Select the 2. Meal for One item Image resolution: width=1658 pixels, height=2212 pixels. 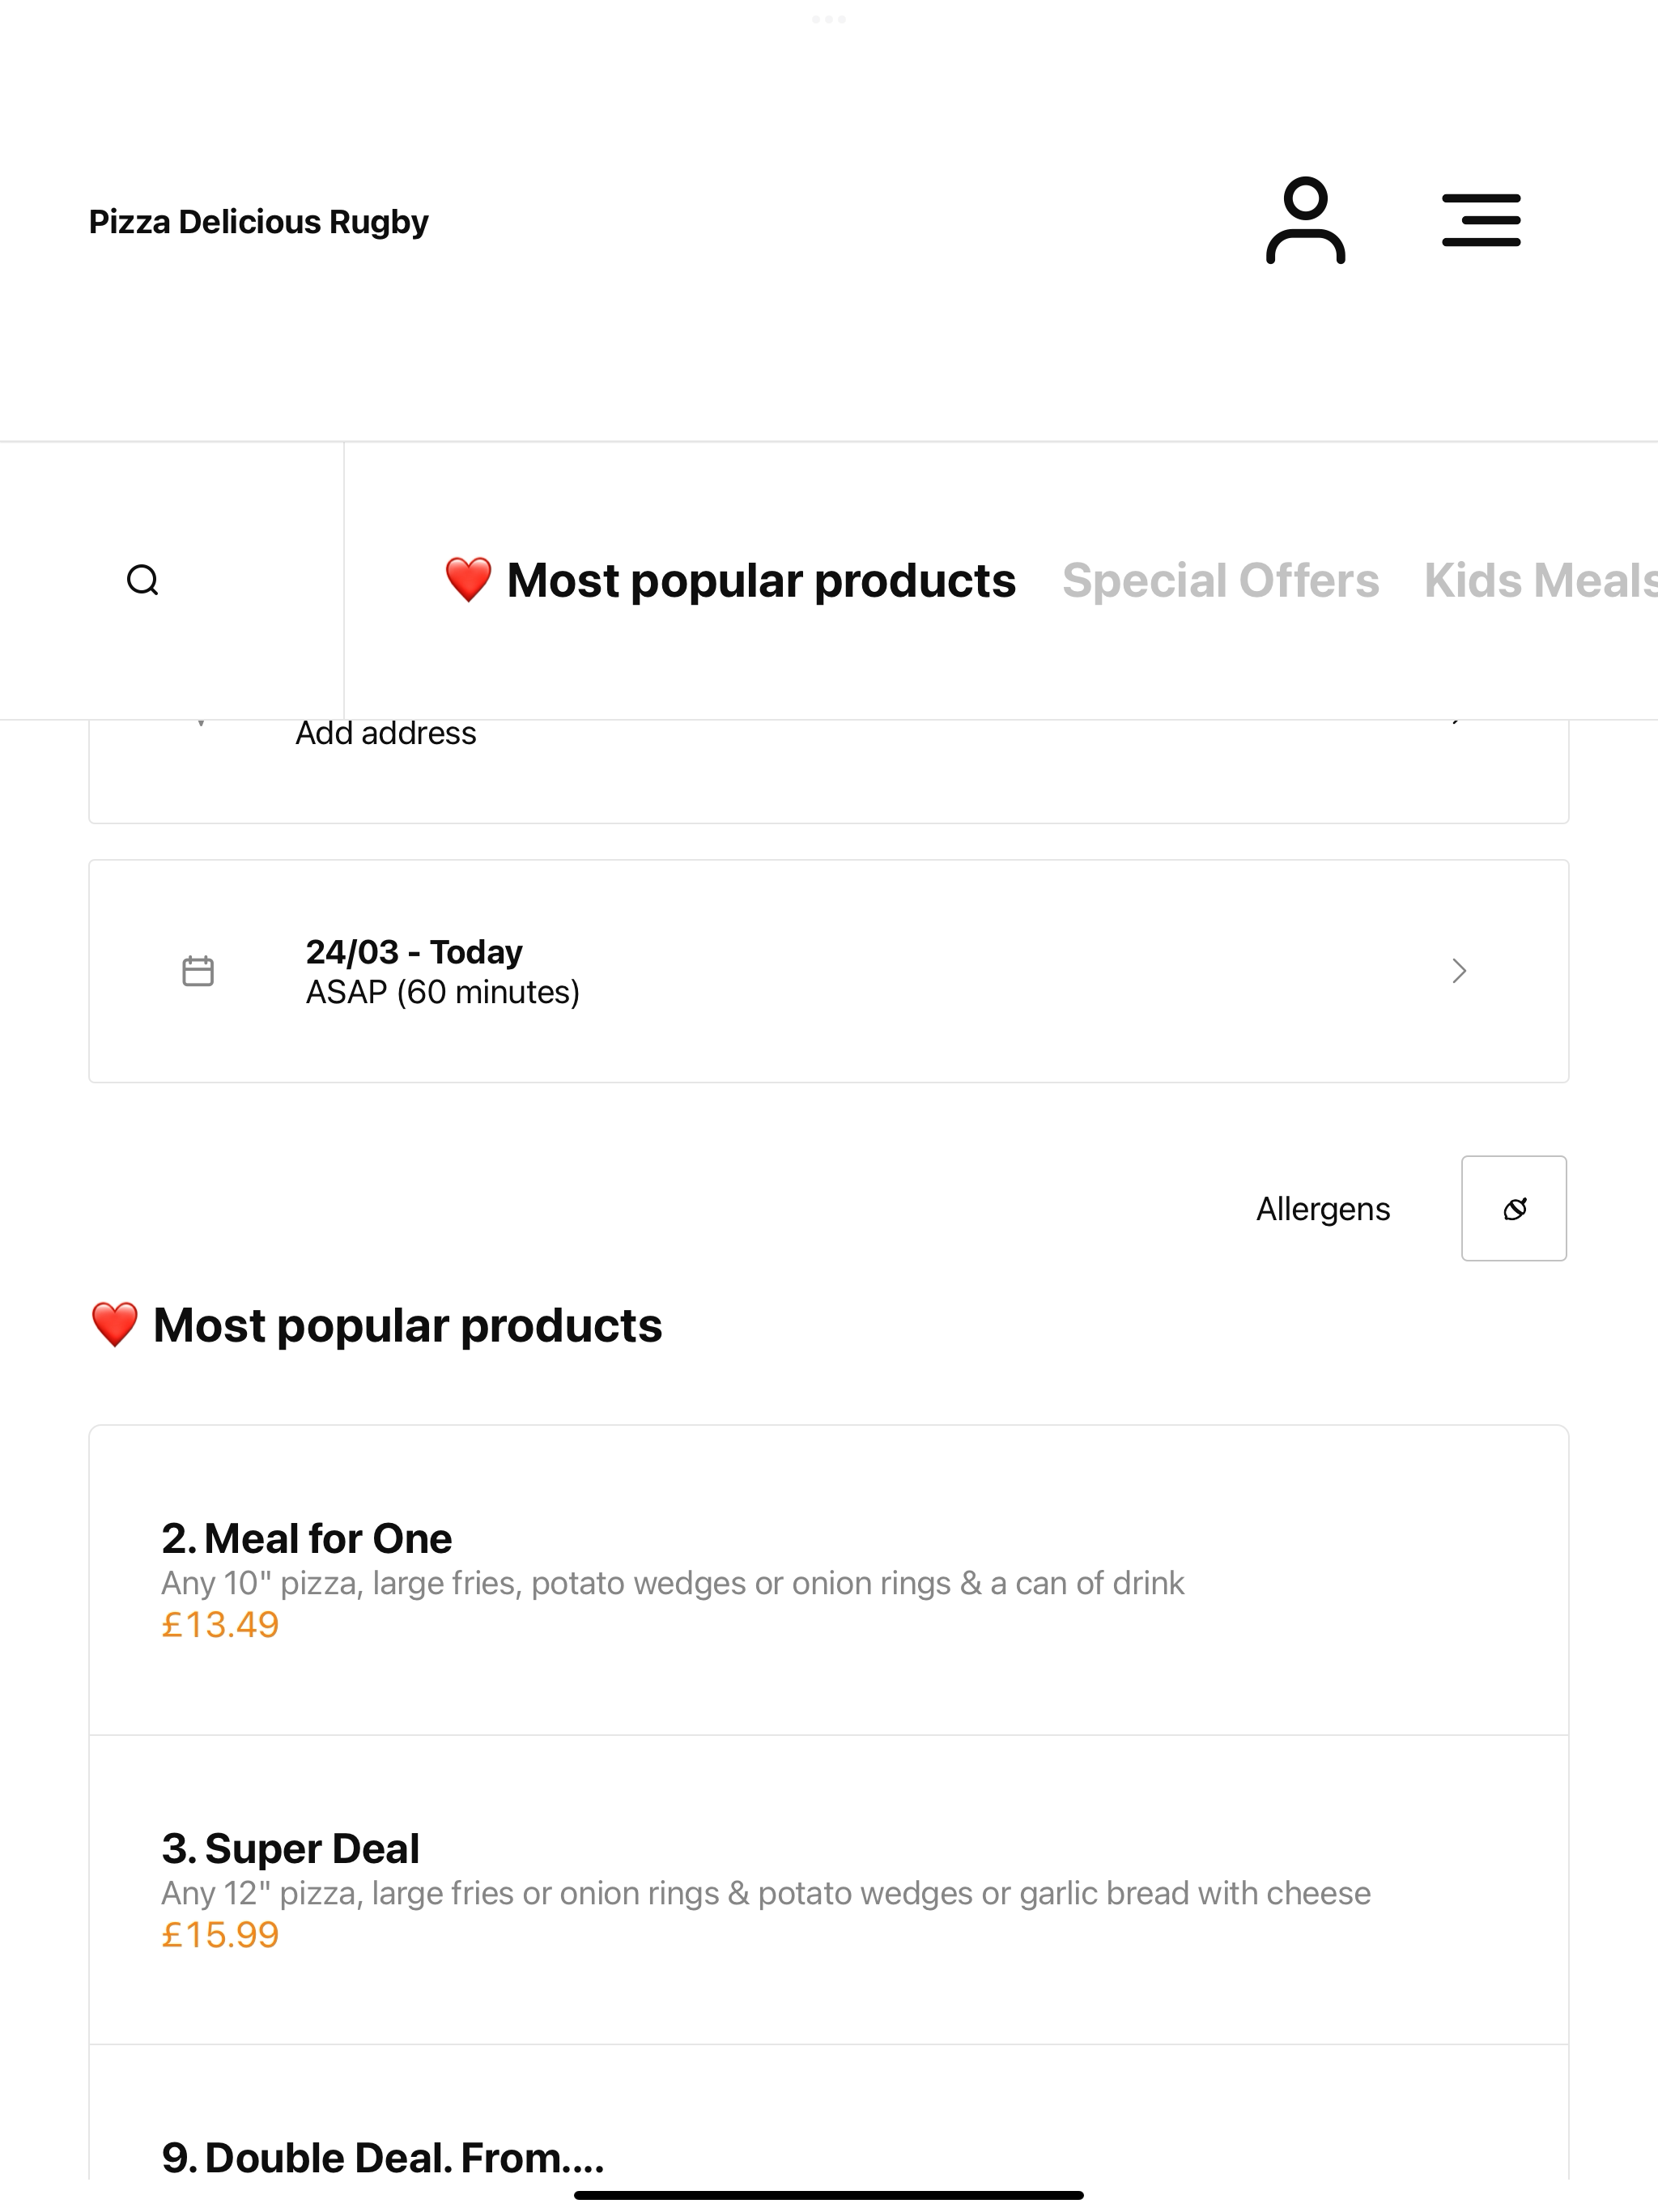(x=829, y=1580)
